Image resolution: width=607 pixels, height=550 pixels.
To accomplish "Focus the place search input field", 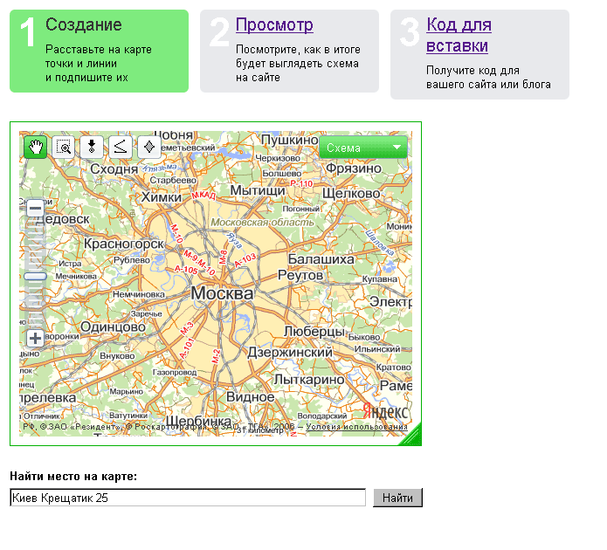I will [188, 498].
